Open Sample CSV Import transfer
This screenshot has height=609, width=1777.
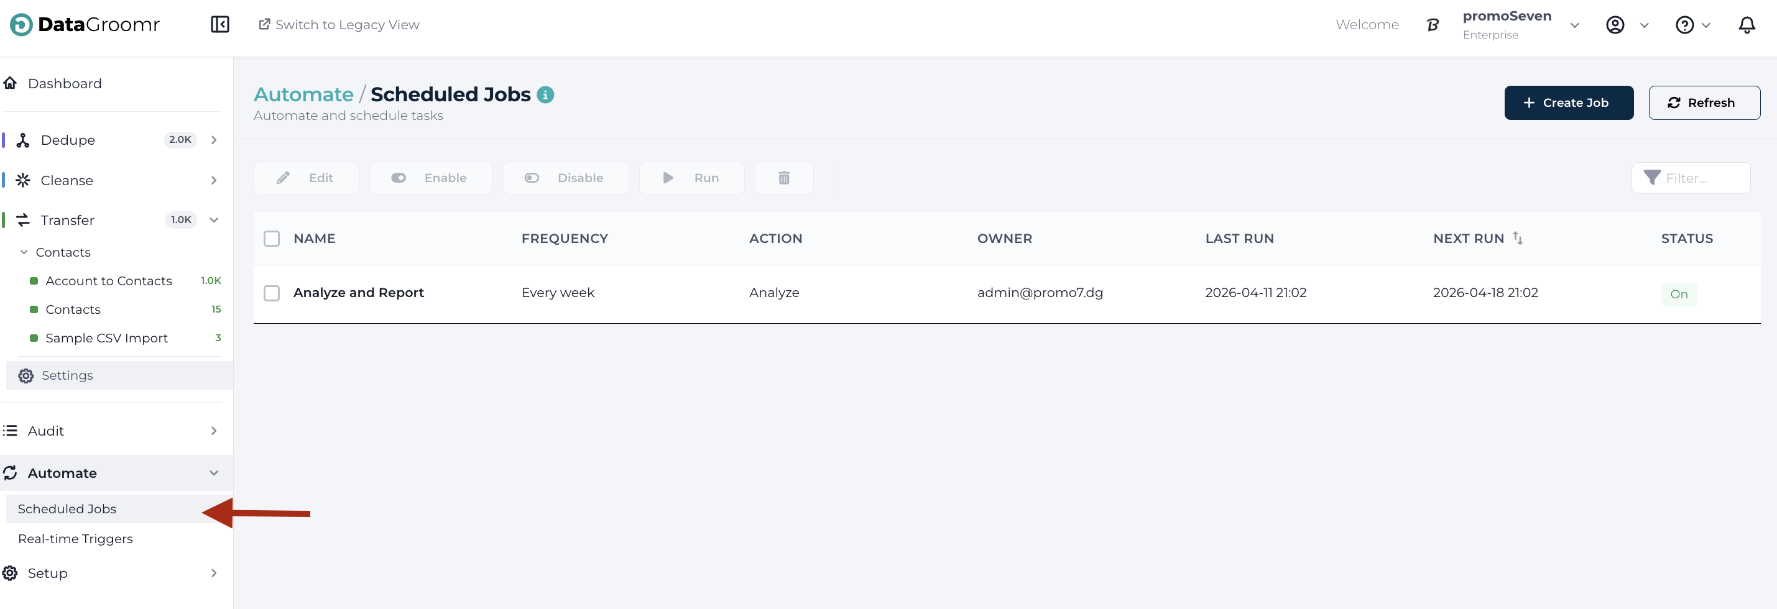point(106,338)
